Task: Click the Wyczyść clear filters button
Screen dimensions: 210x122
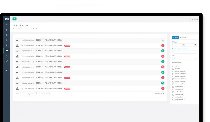Action: [183, 38]
